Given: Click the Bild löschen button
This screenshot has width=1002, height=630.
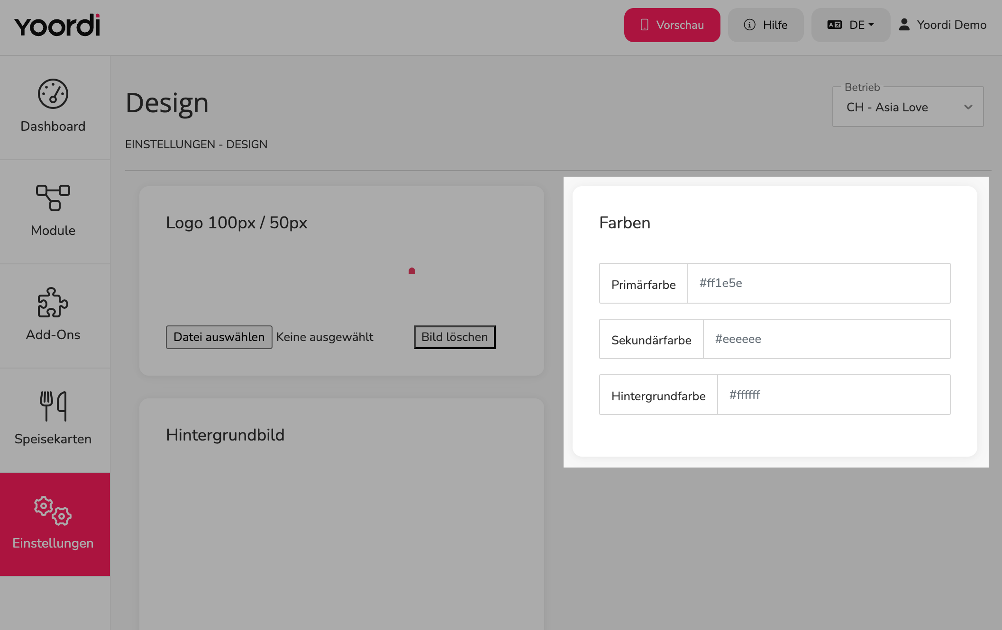Looking at the screenshot, I should (x=455, y=337).
